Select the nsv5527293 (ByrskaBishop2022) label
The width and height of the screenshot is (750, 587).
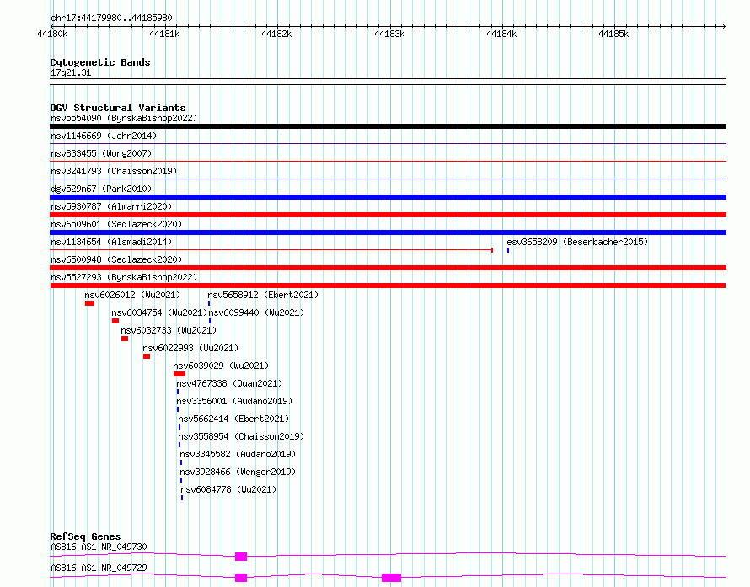point(124,277)
